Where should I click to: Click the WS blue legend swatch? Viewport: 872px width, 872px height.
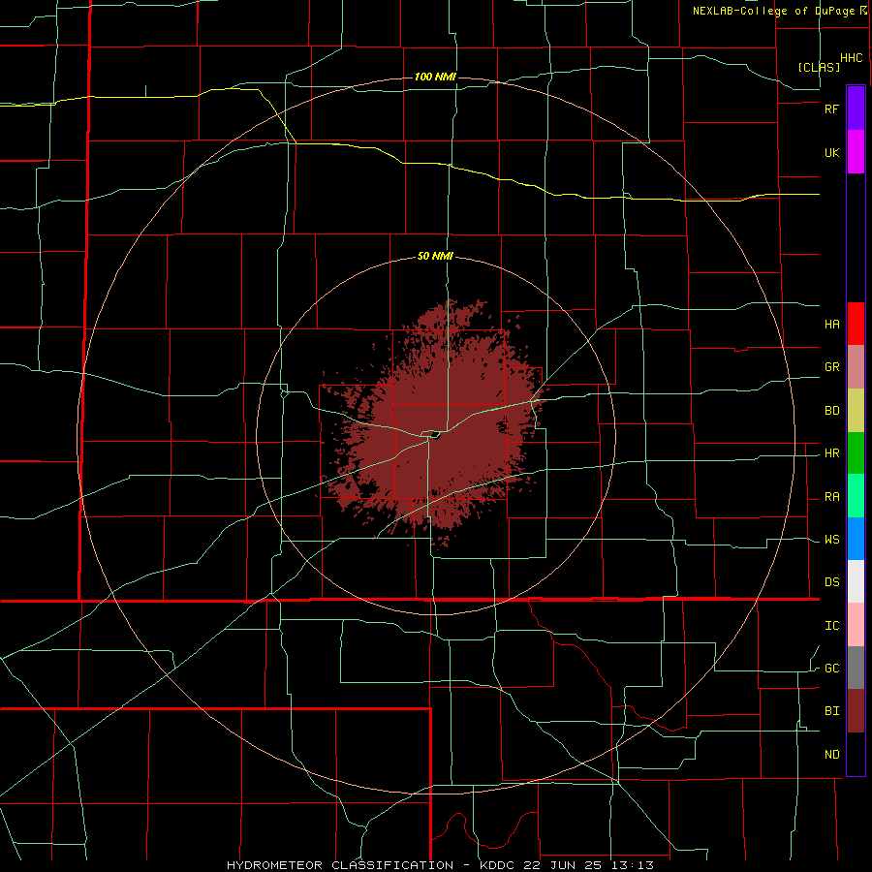pos(856,539)
